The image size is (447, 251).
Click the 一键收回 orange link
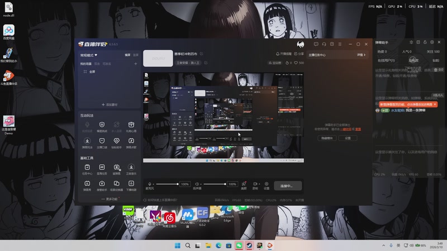click(x=345, y=129)
